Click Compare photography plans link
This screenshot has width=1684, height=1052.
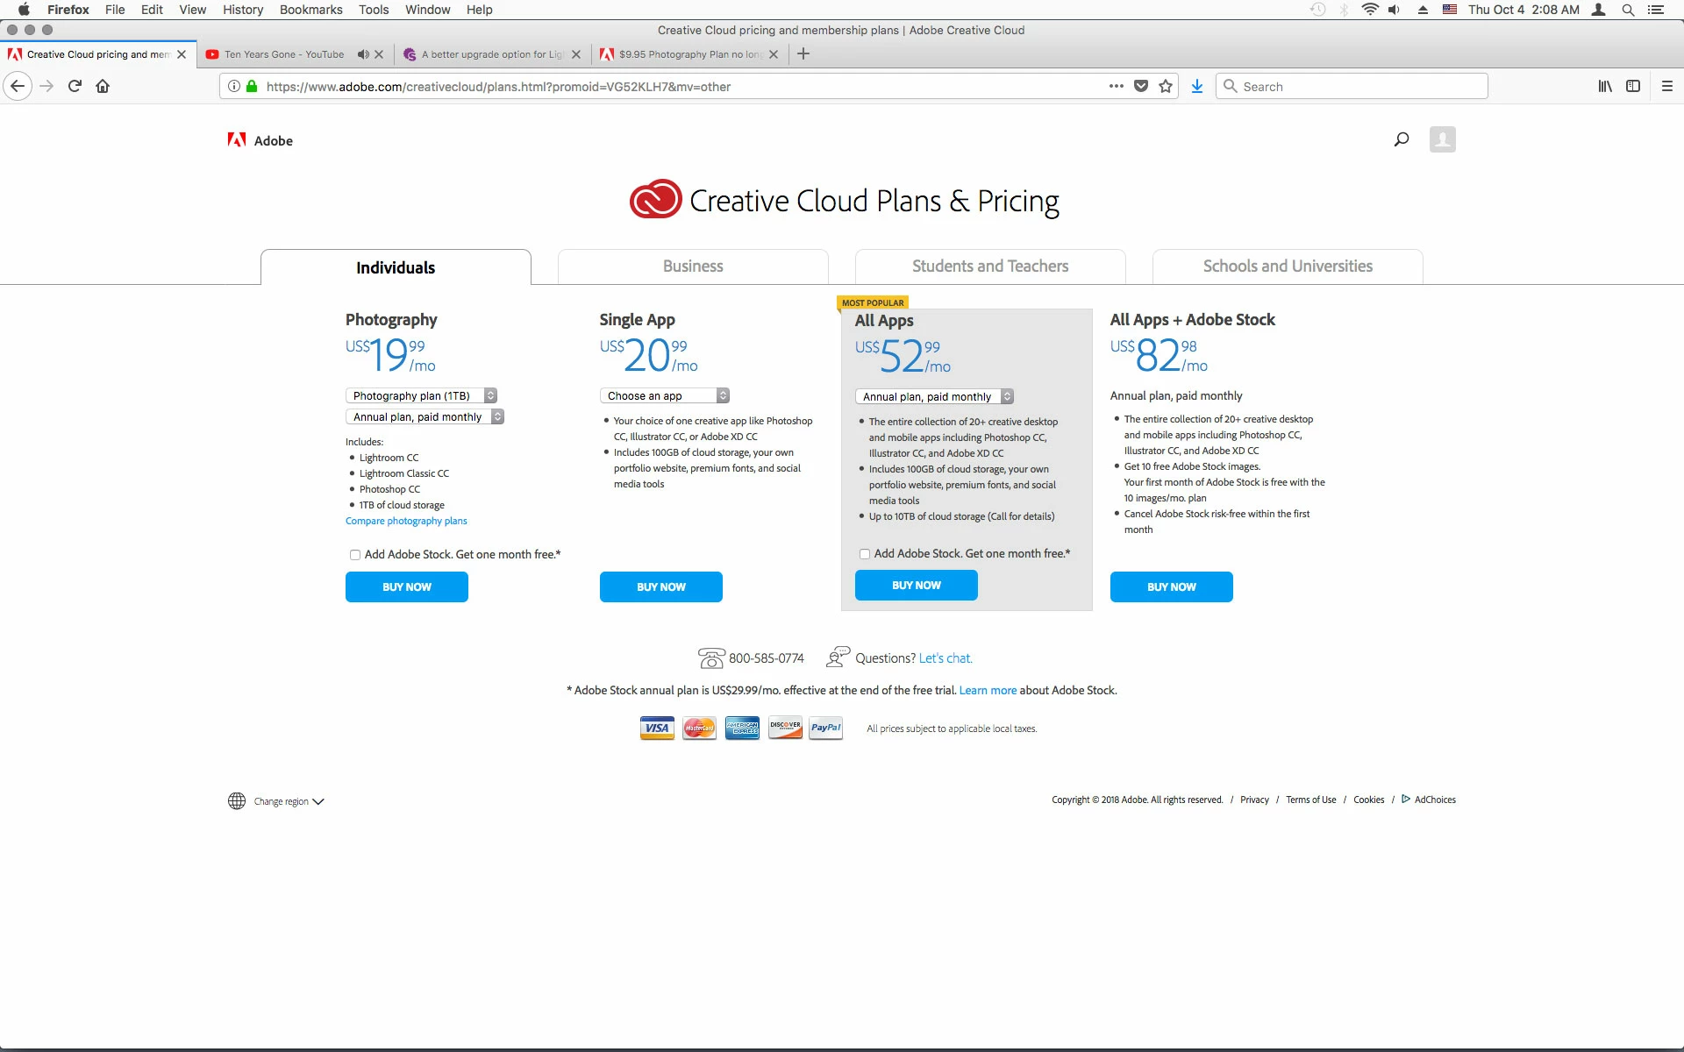tap(406, 521)
